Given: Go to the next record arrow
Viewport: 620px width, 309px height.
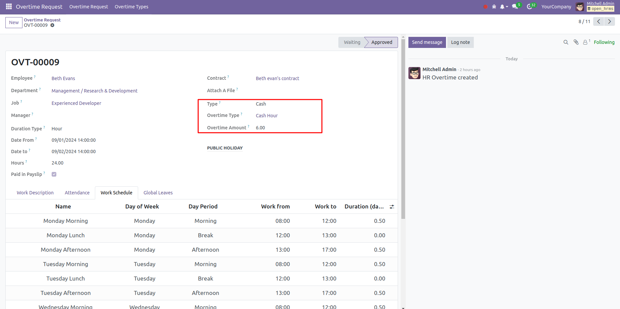Looking at the screenshot, I should click(x=610, y=21).
